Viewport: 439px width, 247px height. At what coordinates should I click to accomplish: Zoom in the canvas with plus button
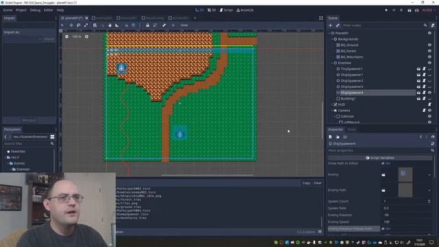[86, 36]
